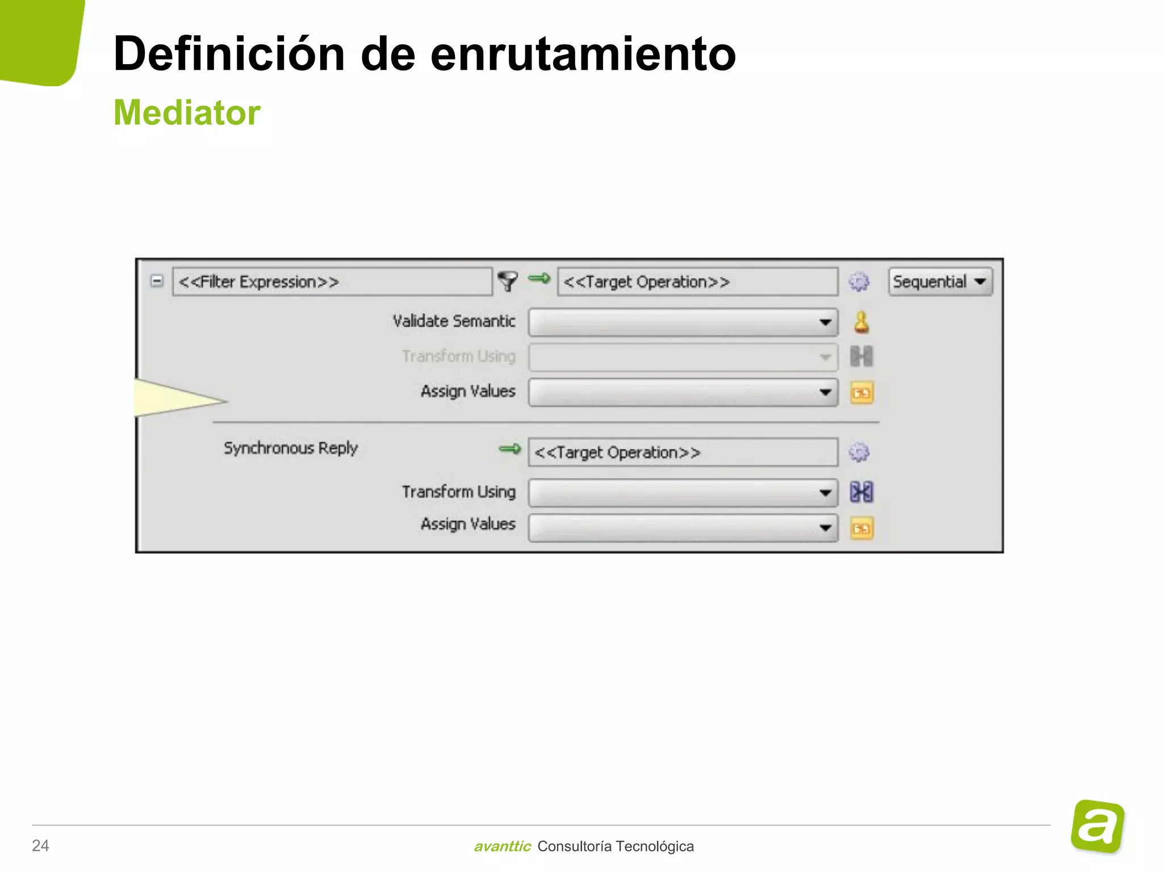Click the grayed upper Transform Using mapper icon
Screen dimensions: 1163x872
[861, 357]
